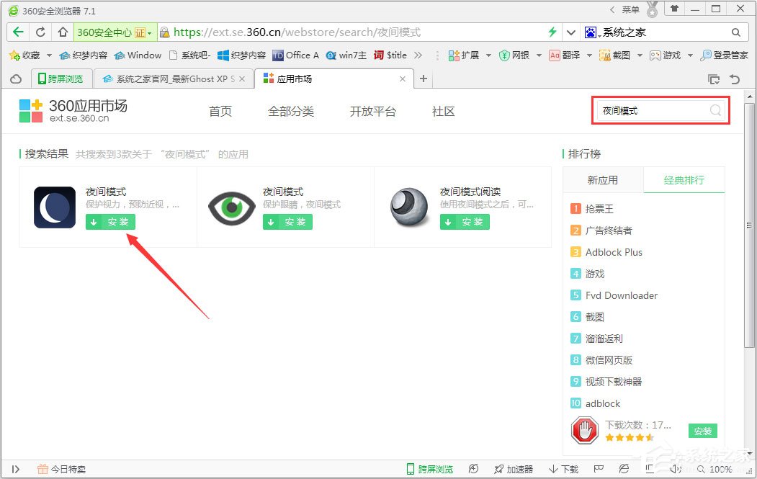The image size is (757, 479).
Task: Open the 下载 downloads manager
Action: tap(563, 468)
